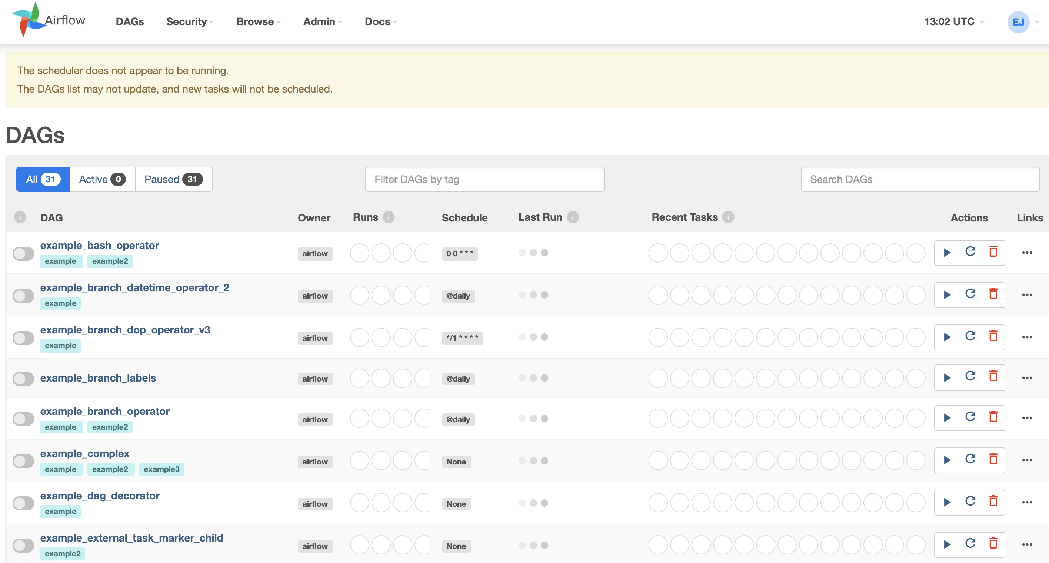Trigger the example_bash_operator DAG
1049x563 pixels.
tap(947, 253)
